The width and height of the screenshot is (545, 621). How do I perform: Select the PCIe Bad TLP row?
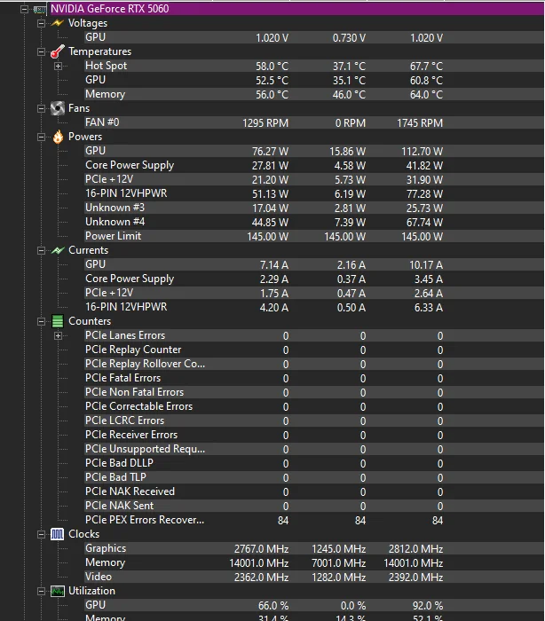(x=313, y=477)
